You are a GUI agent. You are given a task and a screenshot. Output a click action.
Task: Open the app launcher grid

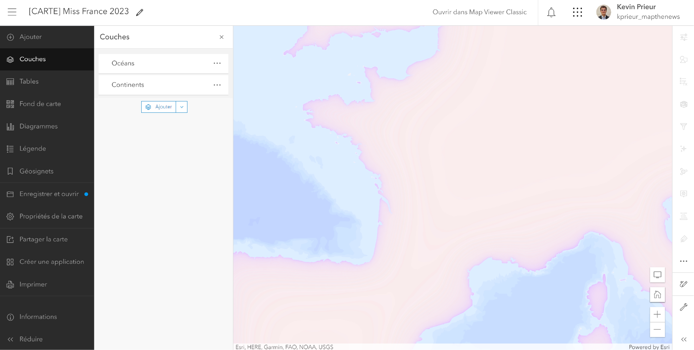pyautogui.click(x=577, y=12)
